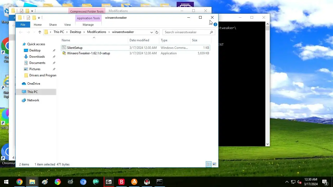Launch Google Chrome from the taskbar
This screenshot has width=333, height=187.
tap(19, 182)
